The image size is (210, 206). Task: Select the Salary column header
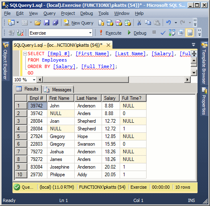tap(110, 98)
